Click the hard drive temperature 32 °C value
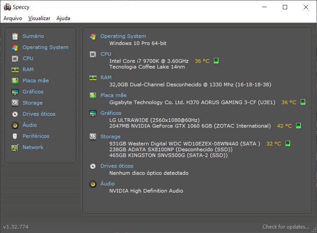Viewport: 317px width, 233px height. click(x=274, y=144)
